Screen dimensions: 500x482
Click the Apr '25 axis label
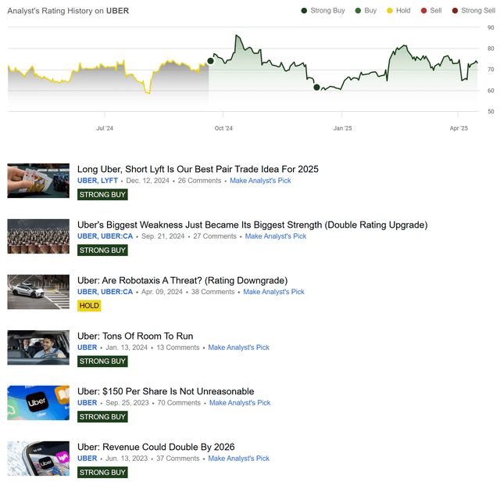coord(459,128)
